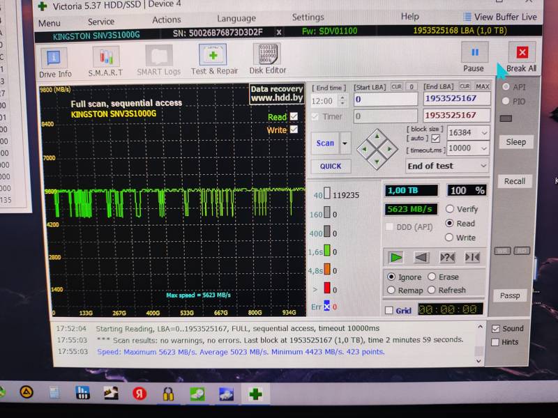
Task: Select the Verify radio option
Action: [x=450, y=209]
